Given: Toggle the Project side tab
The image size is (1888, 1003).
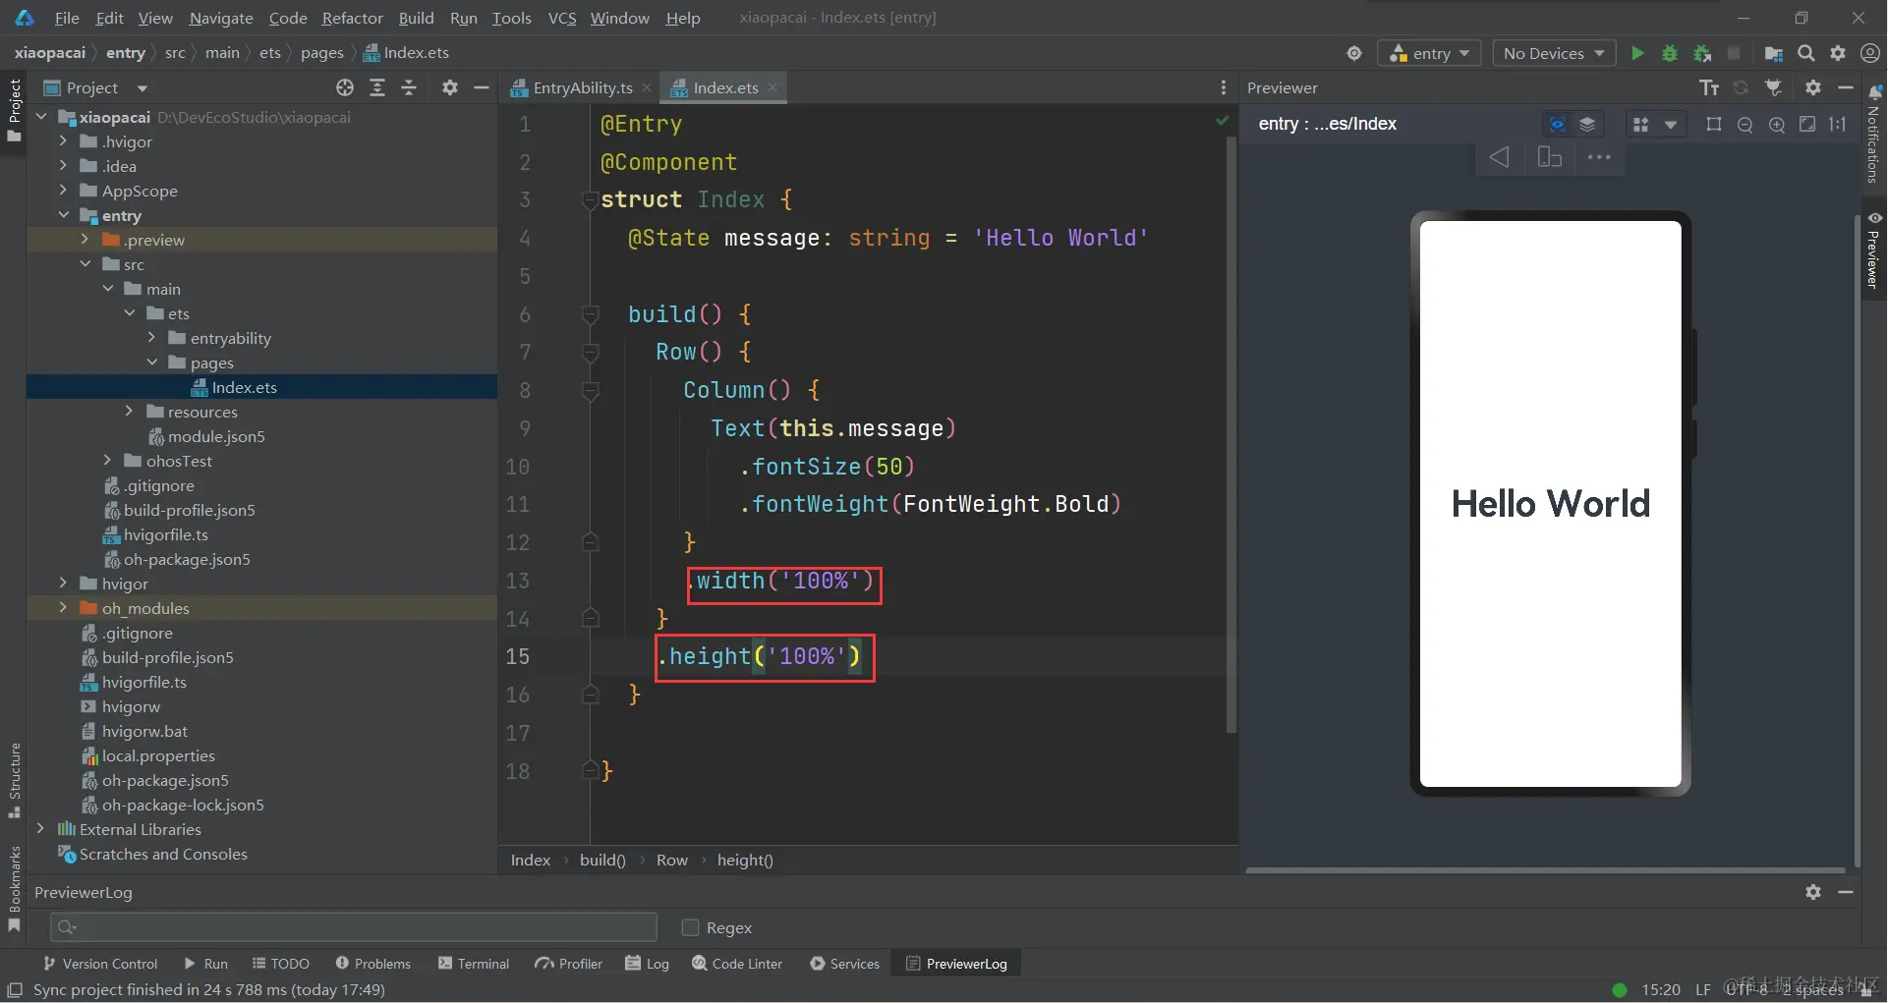Looking at the screenshot, I should (14, 110).
